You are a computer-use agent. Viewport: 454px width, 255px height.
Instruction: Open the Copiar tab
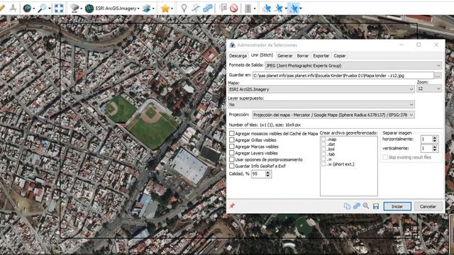[339, 56]
